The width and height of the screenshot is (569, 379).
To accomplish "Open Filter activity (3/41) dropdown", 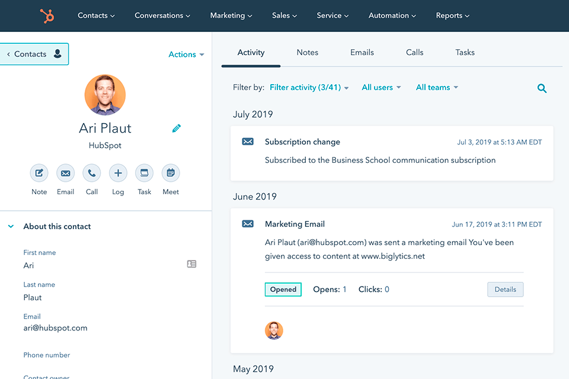I will click(x=309, y=88).
